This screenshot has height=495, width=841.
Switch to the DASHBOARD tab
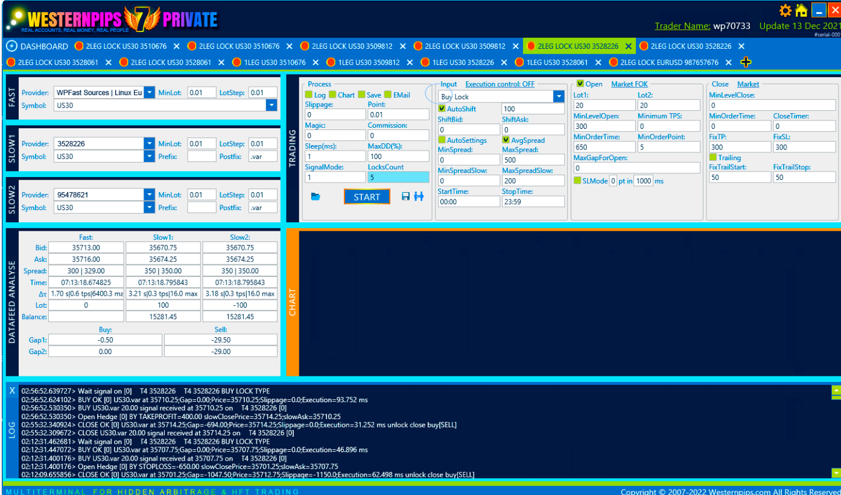37,46
